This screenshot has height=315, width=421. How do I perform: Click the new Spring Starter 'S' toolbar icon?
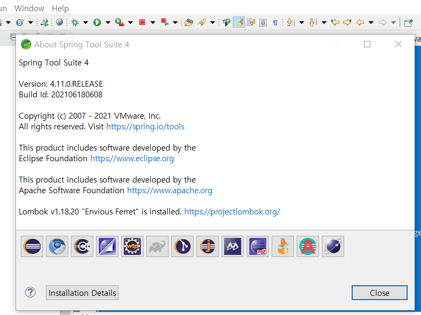click(x=20, y=22)
